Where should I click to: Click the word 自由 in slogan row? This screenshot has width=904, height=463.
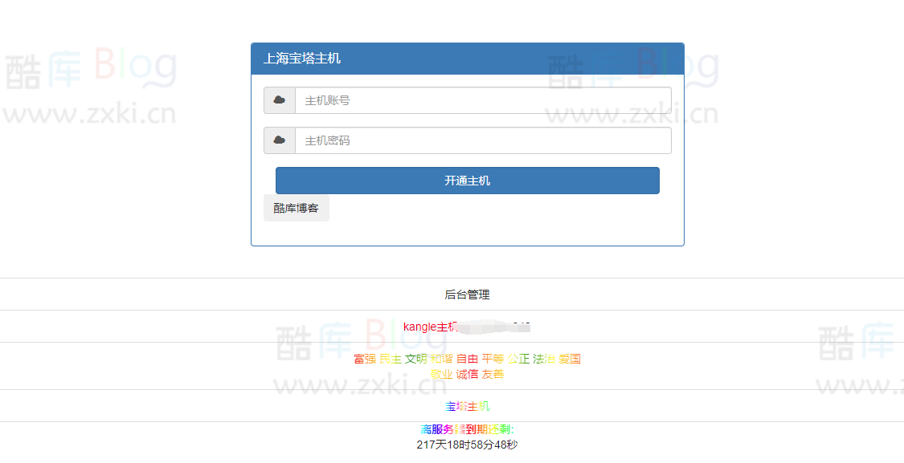coord(467,359)
